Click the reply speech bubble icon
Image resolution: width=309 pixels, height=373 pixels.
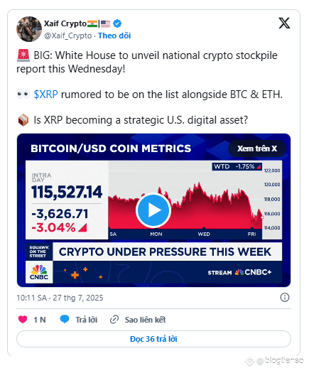coord(65,319)
